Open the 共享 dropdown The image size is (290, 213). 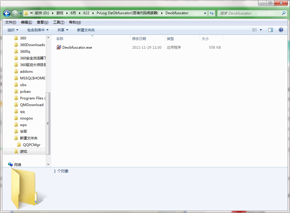tap(63, 30)
